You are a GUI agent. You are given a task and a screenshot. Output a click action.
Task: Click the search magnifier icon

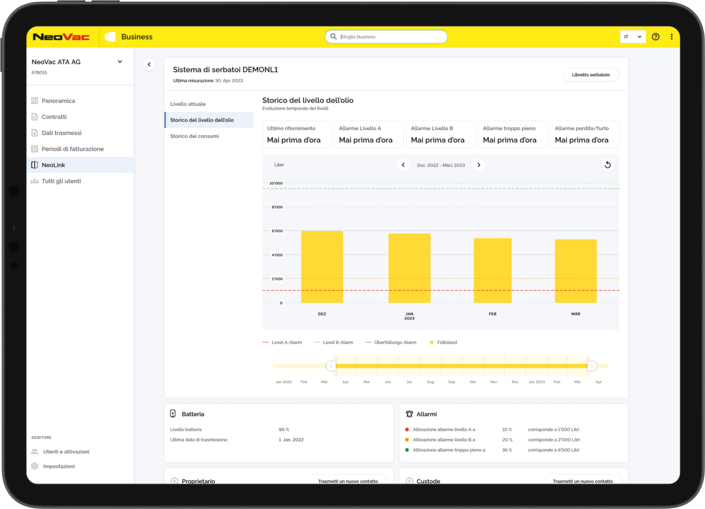pos(333,36)
